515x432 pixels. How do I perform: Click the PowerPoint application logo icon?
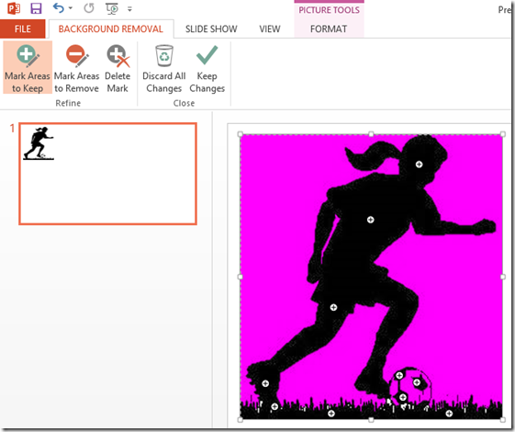point(14,8)
